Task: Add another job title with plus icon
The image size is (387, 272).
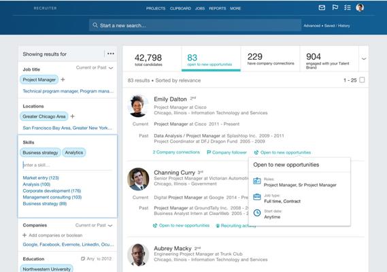Action: (63, 80)
